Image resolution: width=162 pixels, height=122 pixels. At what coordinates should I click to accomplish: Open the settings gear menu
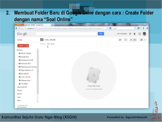[x=142, y=40]
